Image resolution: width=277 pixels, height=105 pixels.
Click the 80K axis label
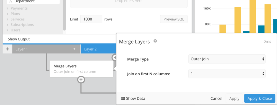(208, 24)
